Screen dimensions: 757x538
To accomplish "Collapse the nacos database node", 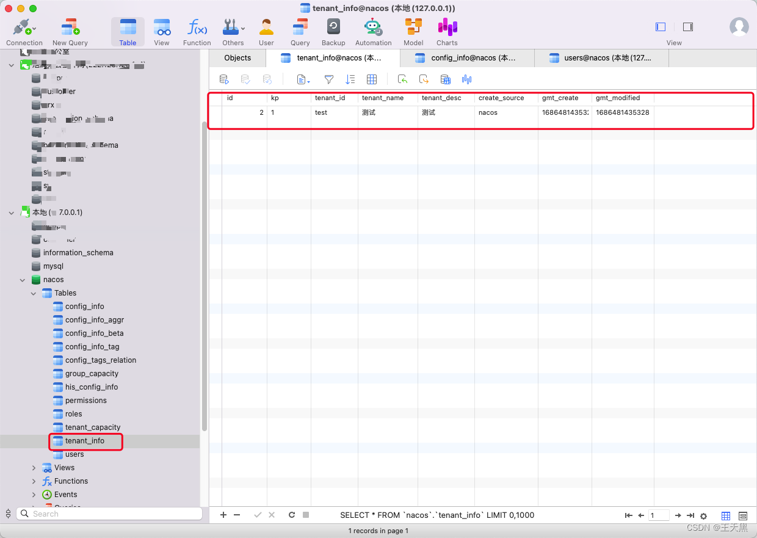I will [23, 280].
